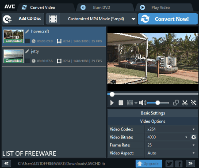Image resolution: width=199 pixels, height=168 pixels.
Task: Click the film icon in the jetty row
Action: [59, 61]
